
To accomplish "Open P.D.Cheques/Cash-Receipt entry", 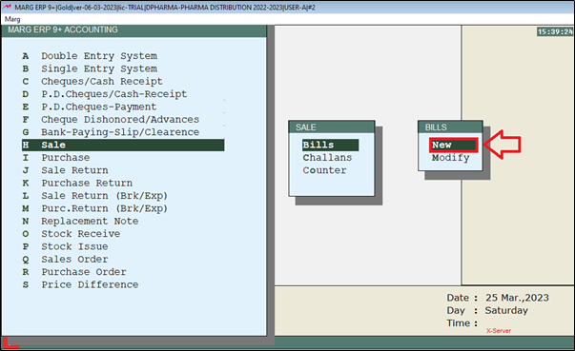I will coord(114,94).
